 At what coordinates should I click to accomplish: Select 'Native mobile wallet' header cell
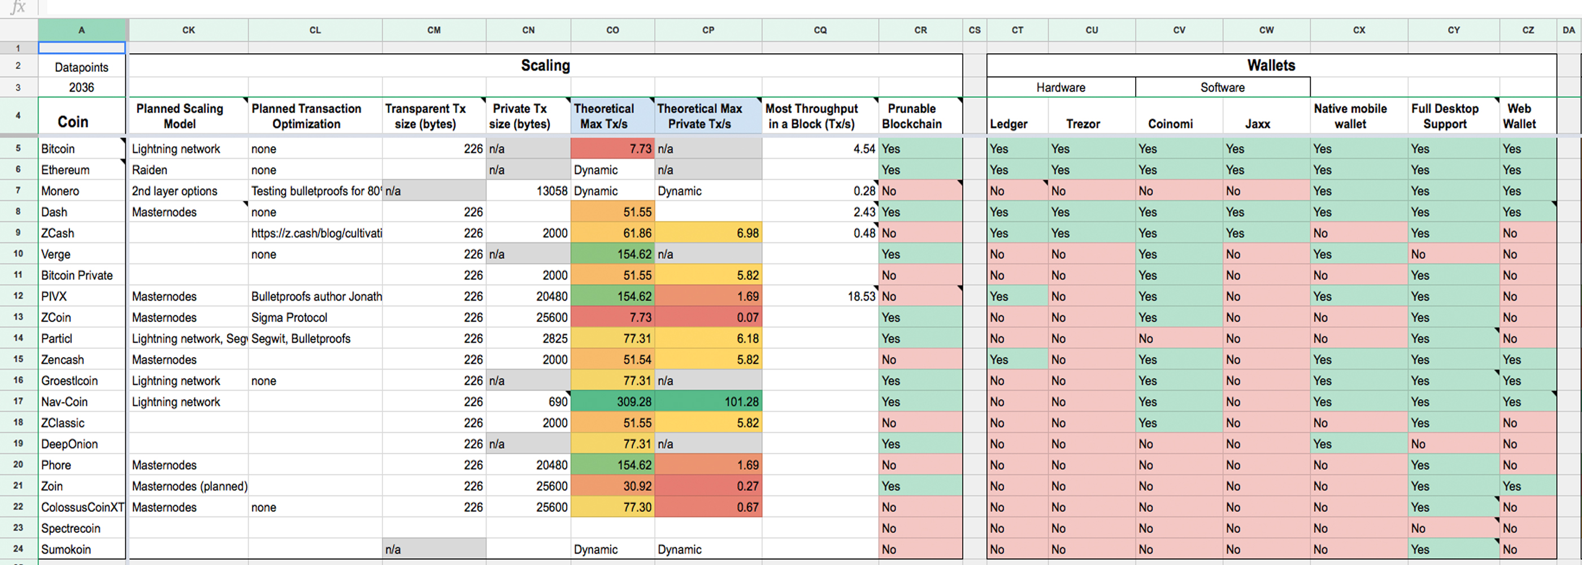[x=1358, y=116]
